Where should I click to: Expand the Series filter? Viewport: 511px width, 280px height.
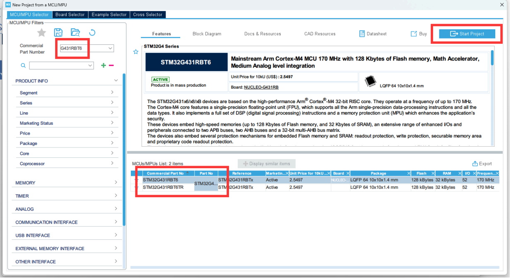[x=112, y=103]
